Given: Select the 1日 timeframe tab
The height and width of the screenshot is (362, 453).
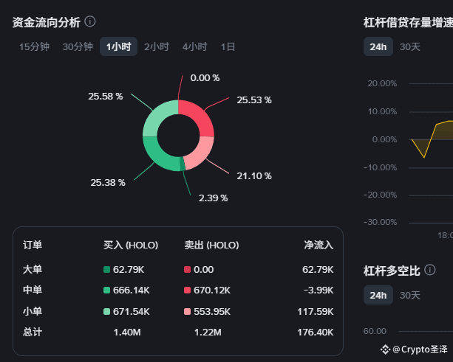Looking at the screenshot, I should [228, 46].
